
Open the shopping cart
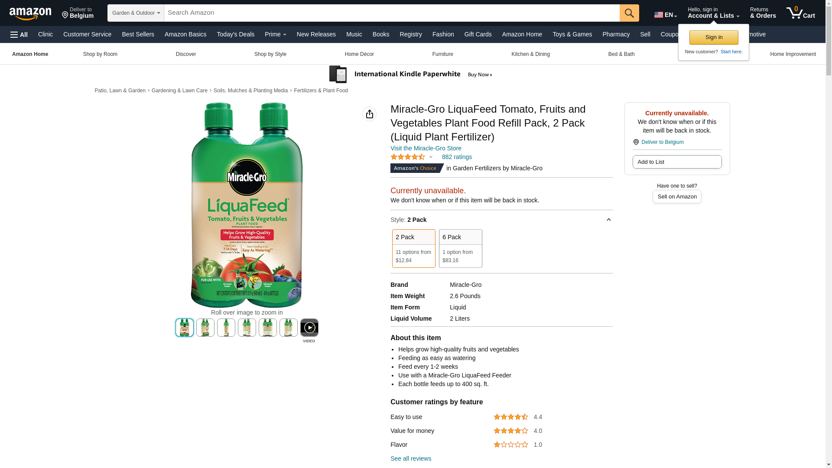[800, 13]
